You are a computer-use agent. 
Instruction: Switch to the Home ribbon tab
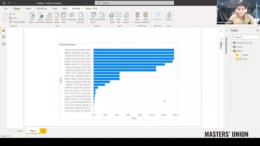tap(17, 9)
